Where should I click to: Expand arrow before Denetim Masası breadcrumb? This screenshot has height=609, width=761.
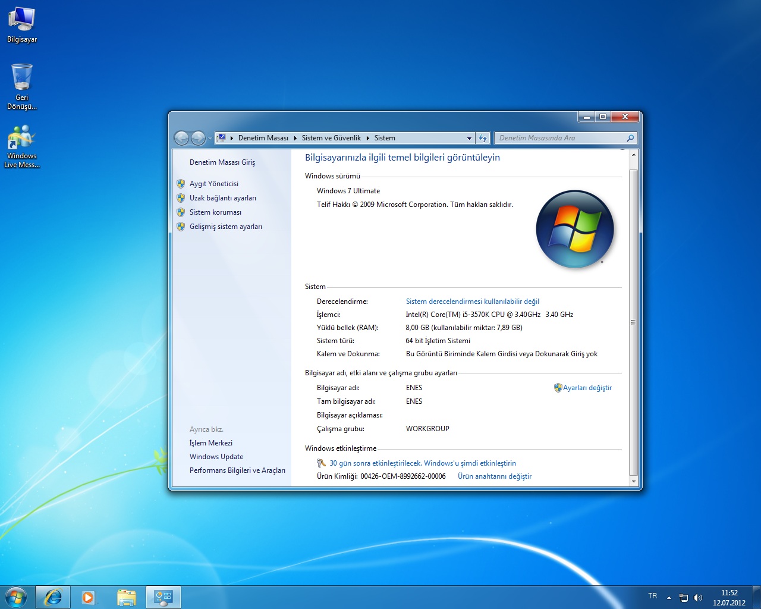232,138
